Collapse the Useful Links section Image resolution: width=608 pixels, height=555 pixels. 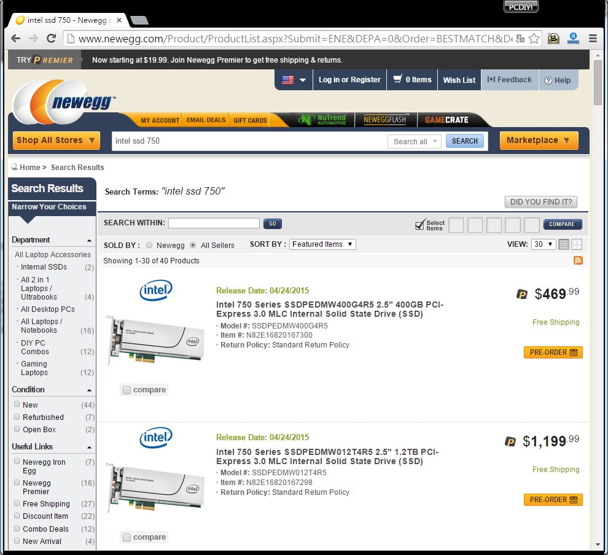pos(89,448)
